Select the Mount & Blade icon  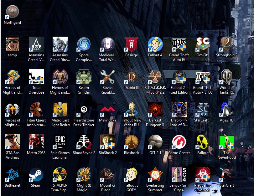click(x=108, y=174)
